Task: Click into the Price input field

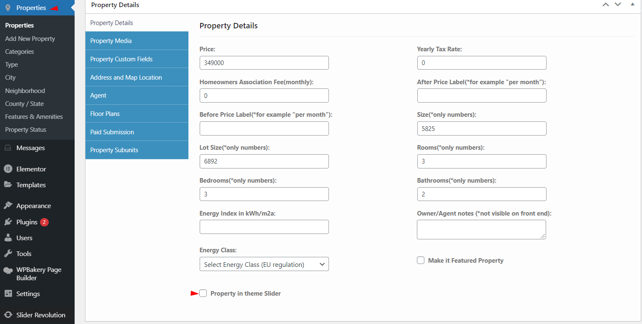Action: (x=264, y=63)
